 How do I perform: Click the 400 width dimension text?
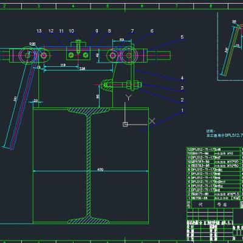[100, 169]
